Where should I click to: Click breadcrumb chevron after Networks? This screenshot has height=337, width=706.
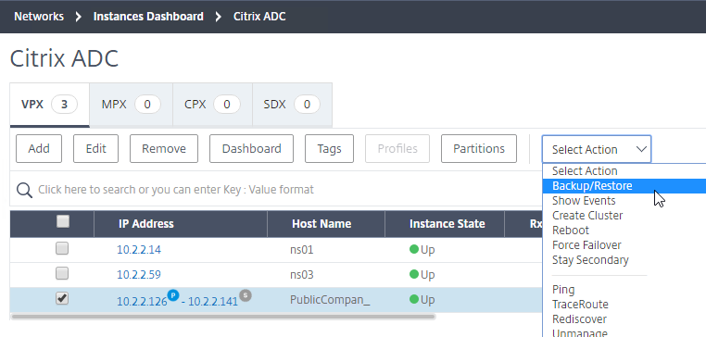pos(79,17)
